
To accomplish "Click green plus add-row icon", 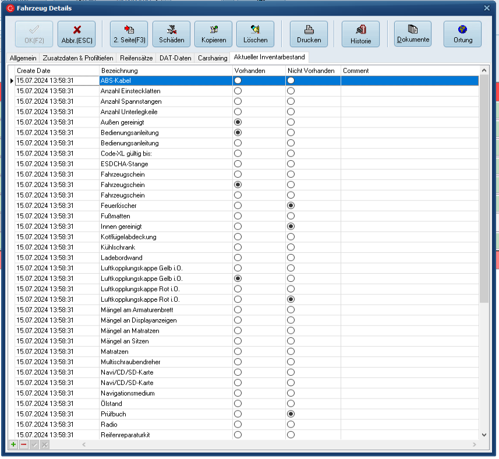I will pos(13,444).
